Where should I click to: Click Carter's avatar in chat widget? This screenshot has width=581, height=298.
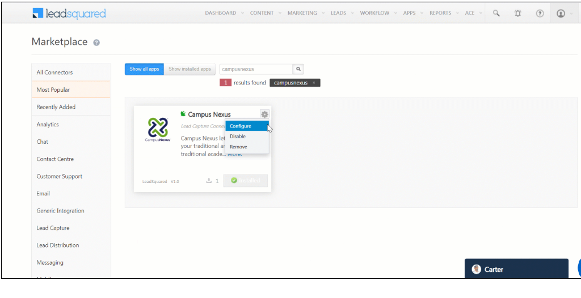[x=476, y=270]
